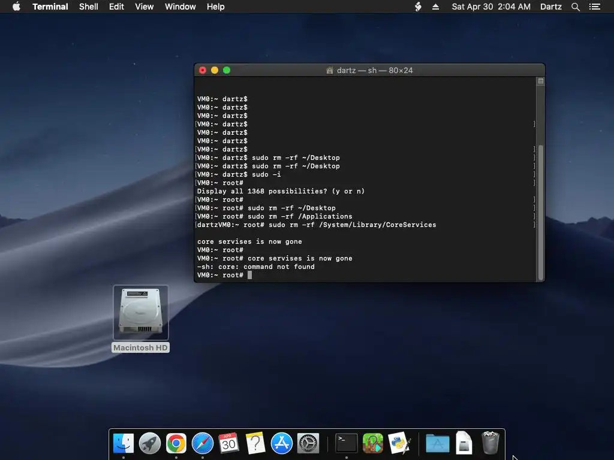Open the date and time menu

coord(491,7)
